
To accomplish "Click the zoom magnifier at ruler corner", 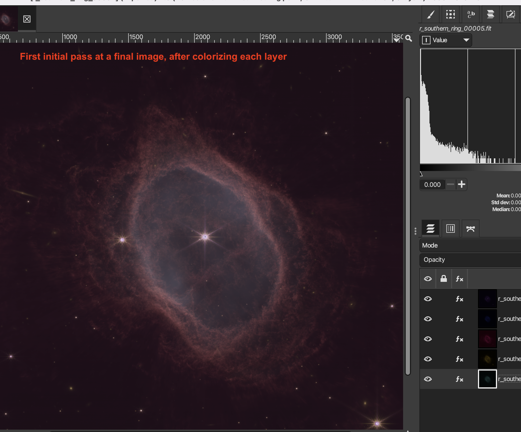I will click(409, 38).
